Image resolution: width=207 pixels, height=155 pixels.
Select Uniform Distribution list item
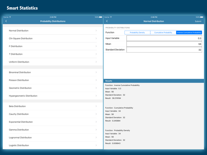pos(53,62)
